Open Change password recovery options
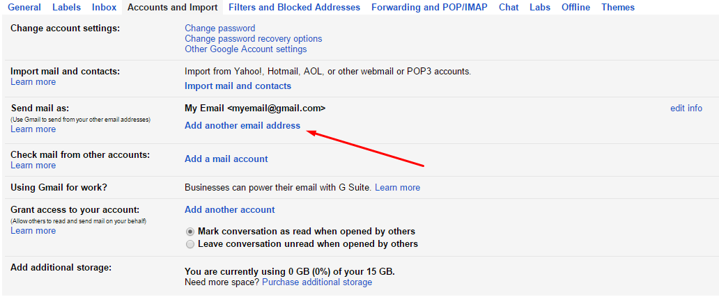Viewport: 719px width, 297px height. click(253, 39)
